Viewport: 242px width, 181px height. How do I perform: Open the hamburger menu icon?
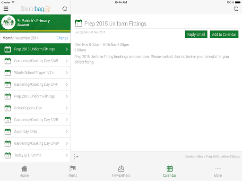(x=6, y=9)
